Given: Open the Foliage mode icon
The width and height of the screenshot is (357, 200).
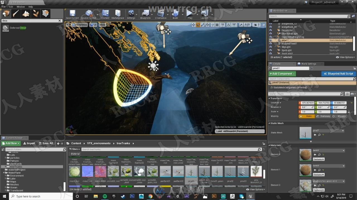Looking at the screenshot, I should pyautogui.click(x=36, y=13).
